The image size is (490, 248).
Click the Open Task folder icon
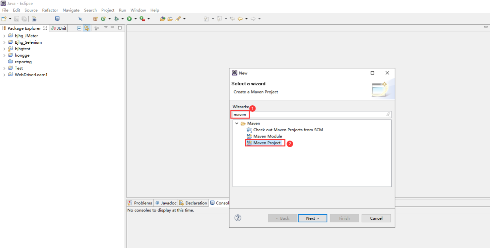point(170,19)
